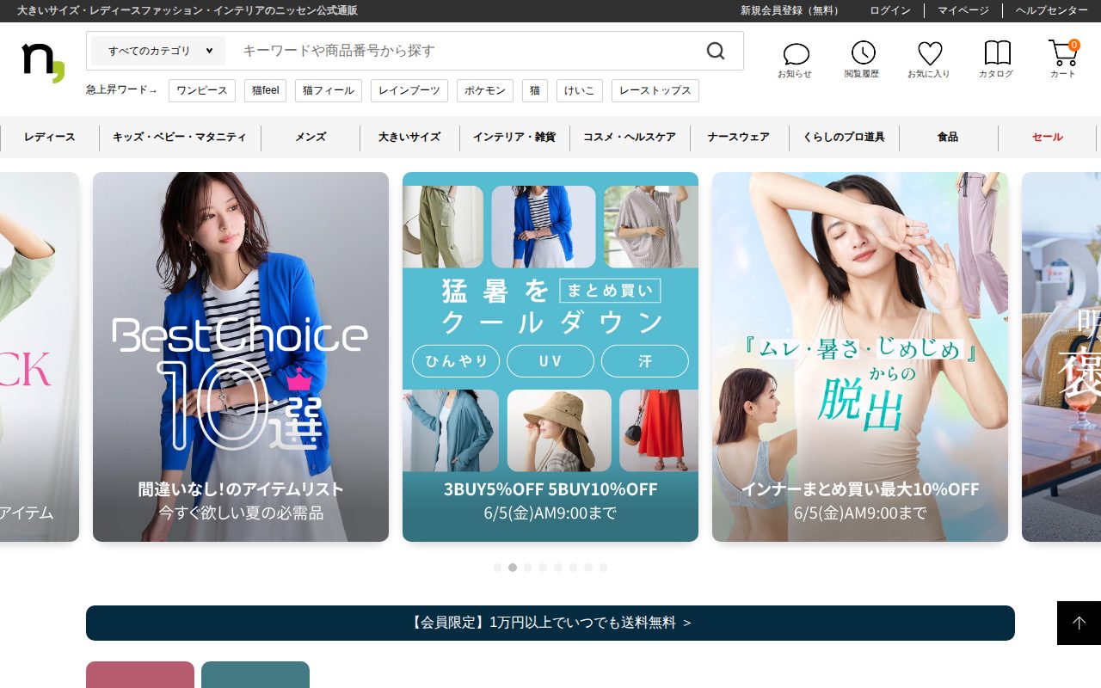Select キッズ・ベビー・マタニティ menu
Viewport: 1101px width, 688px height.
click(180, 137)
